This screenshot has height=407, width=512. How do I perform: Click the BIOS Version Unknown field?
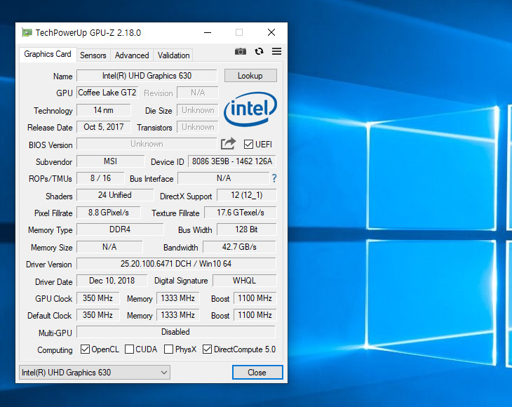[147, 144]
